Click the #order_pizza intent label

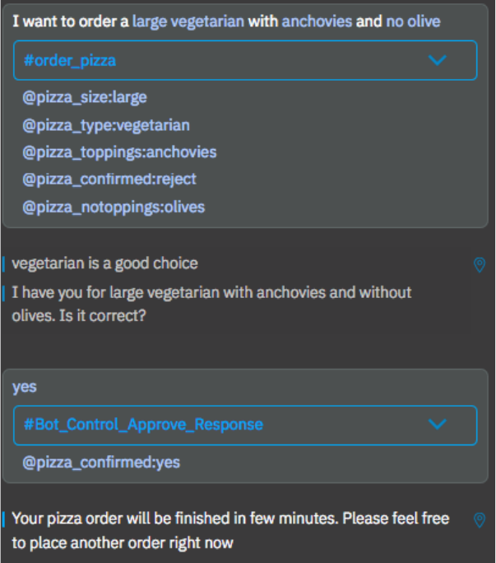point(69,61)
